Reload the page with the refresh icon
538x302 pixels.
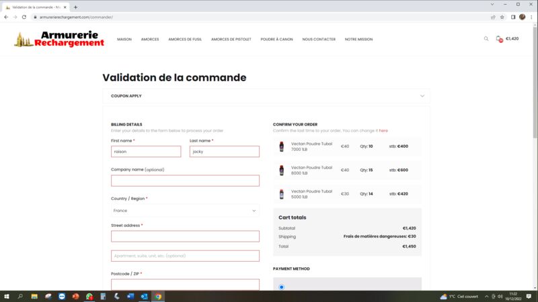[x=24, y=17]
